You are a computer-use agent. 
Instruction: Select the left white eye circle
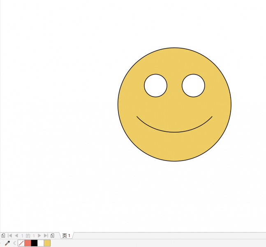pos(155,86)
